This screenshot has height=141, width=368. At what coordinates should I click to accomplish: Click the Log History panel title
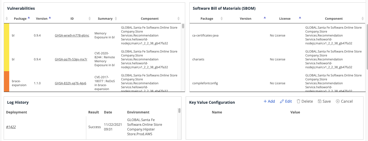pos(18,102)
